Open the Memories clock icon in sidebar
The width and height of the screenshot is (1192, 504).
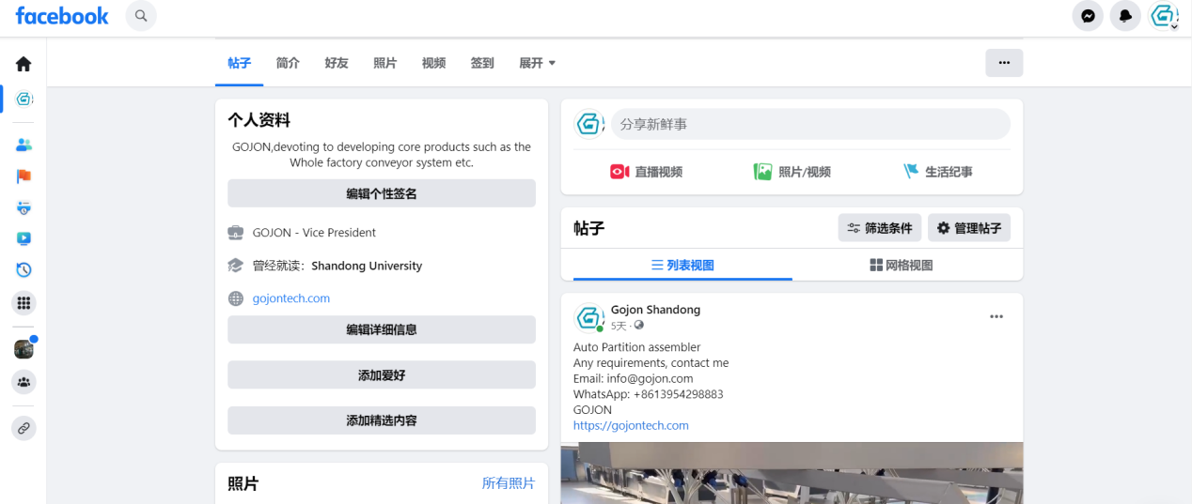[x=24, y=269]
